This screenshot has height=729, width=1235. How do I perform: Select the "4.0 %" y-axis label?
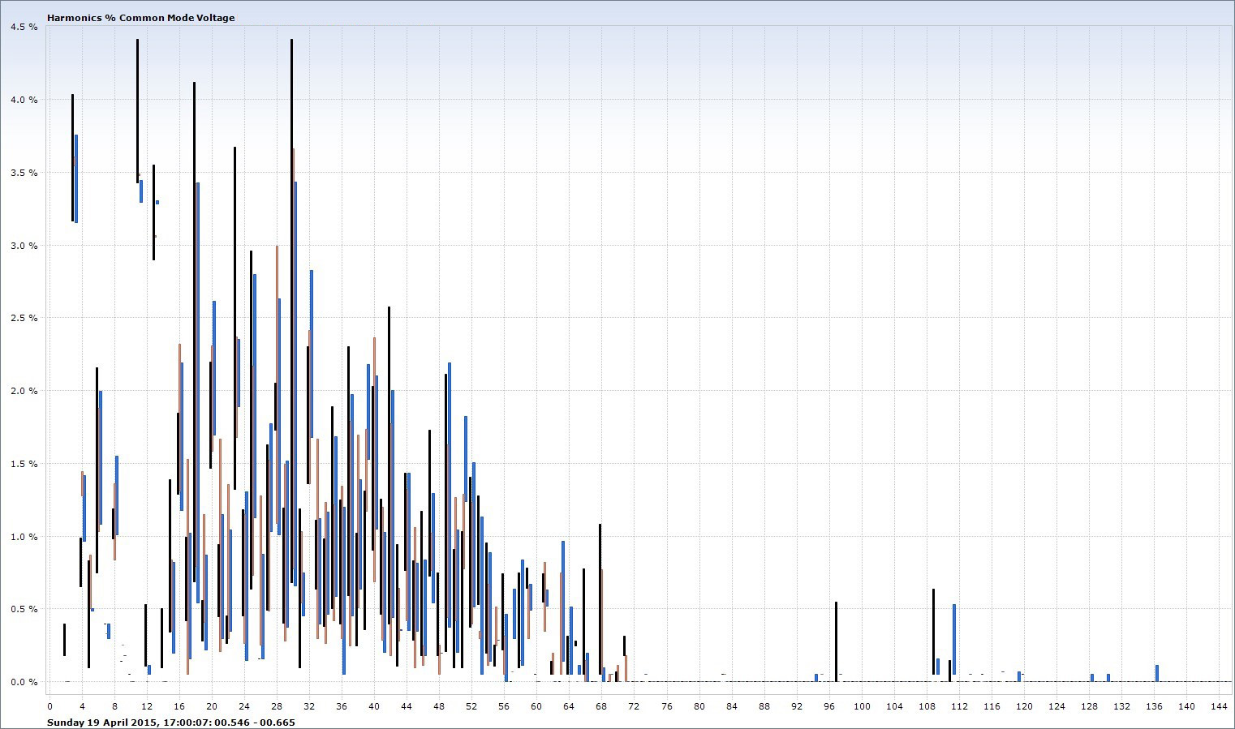pos(24,100)
